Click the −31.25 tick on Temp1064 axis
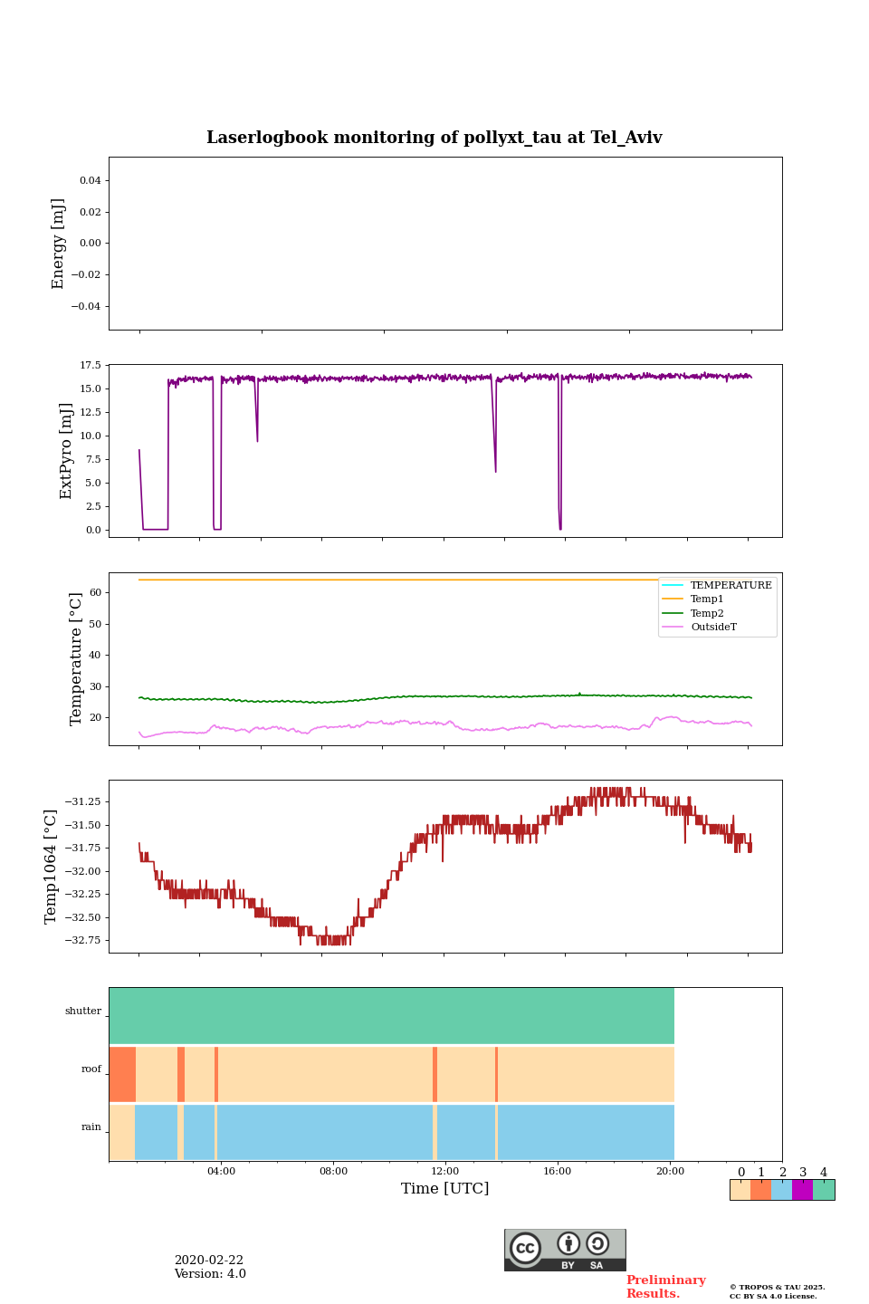The width and height of the screenshot is (869, 1304). click(x=82, y=801)
